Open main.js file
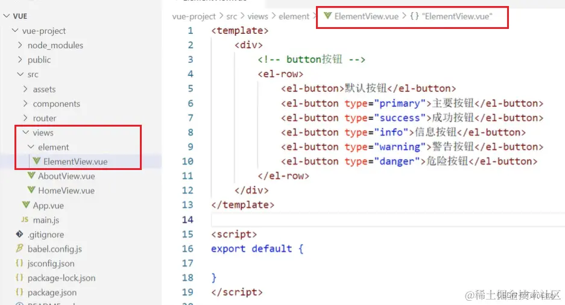The width and height of the screenshot is (565, 305). [46, 220]
